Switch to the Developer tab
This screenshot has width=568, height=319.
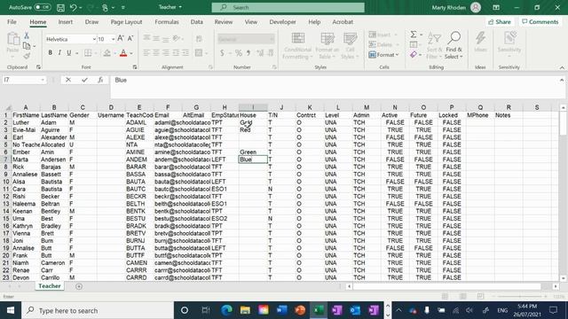(282, 21)
